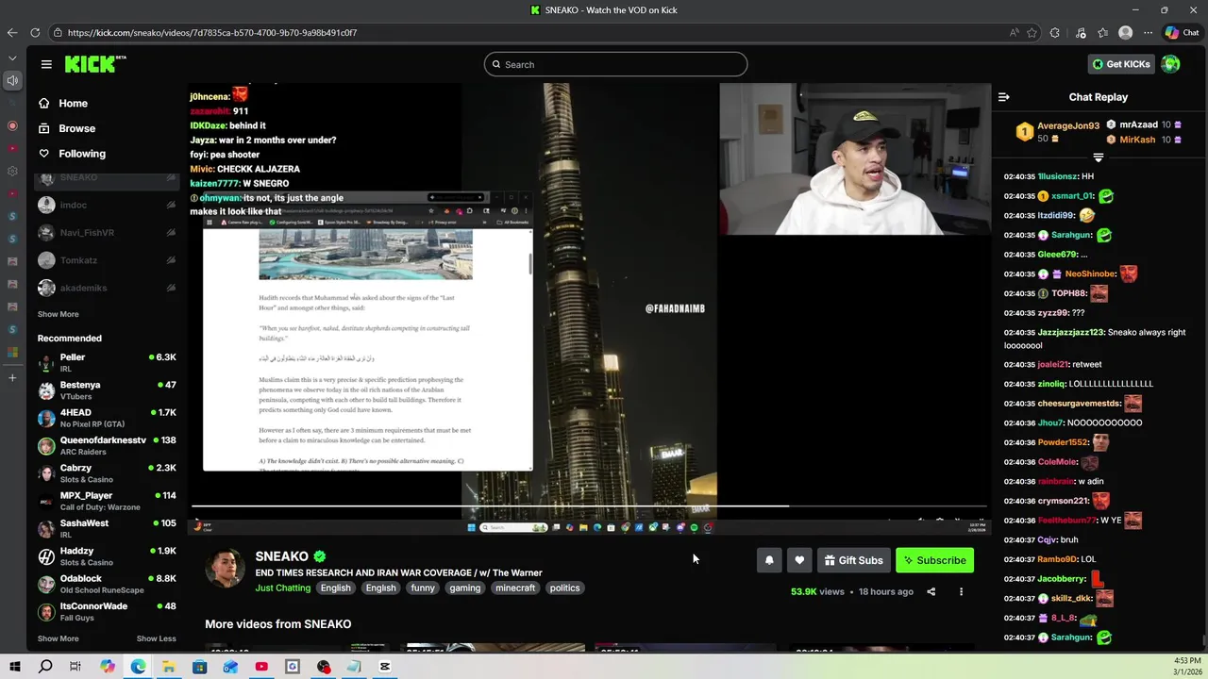Image resolution: width=1208 pixels, height=679 pixels.
Task: Open the recommended channel SashaWest
Action: point(107,529)
